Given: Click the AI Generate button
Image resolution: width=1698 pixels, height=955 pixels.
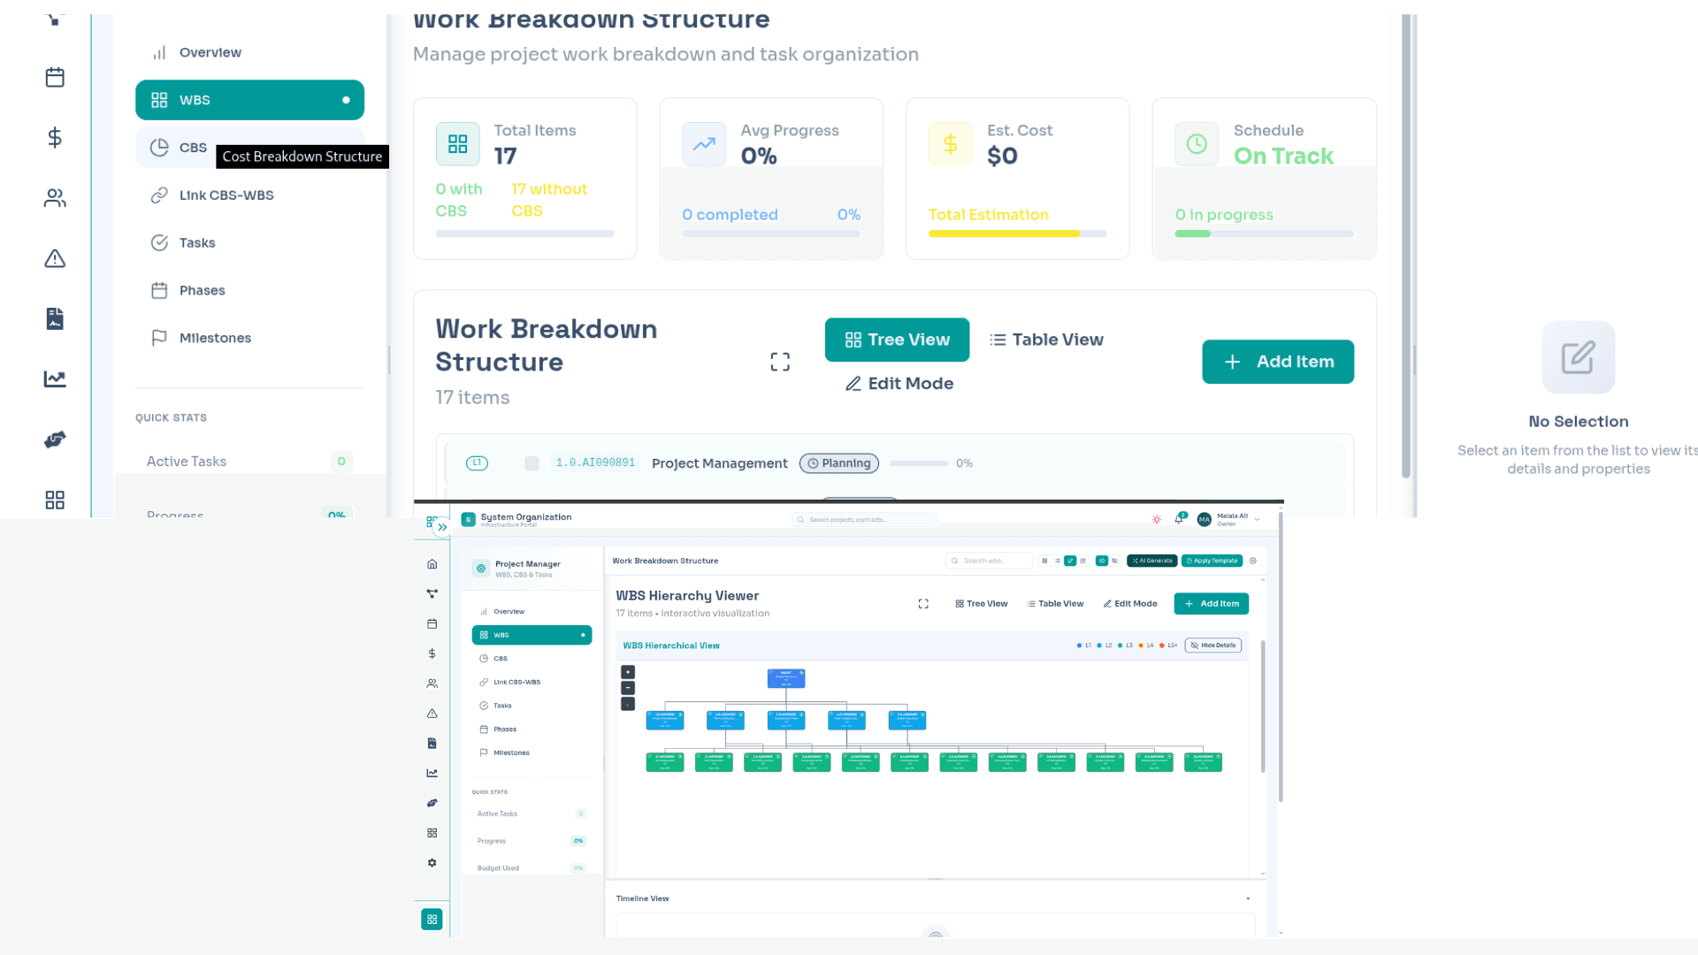Looking at the screenshot, I should [1151, 561].
